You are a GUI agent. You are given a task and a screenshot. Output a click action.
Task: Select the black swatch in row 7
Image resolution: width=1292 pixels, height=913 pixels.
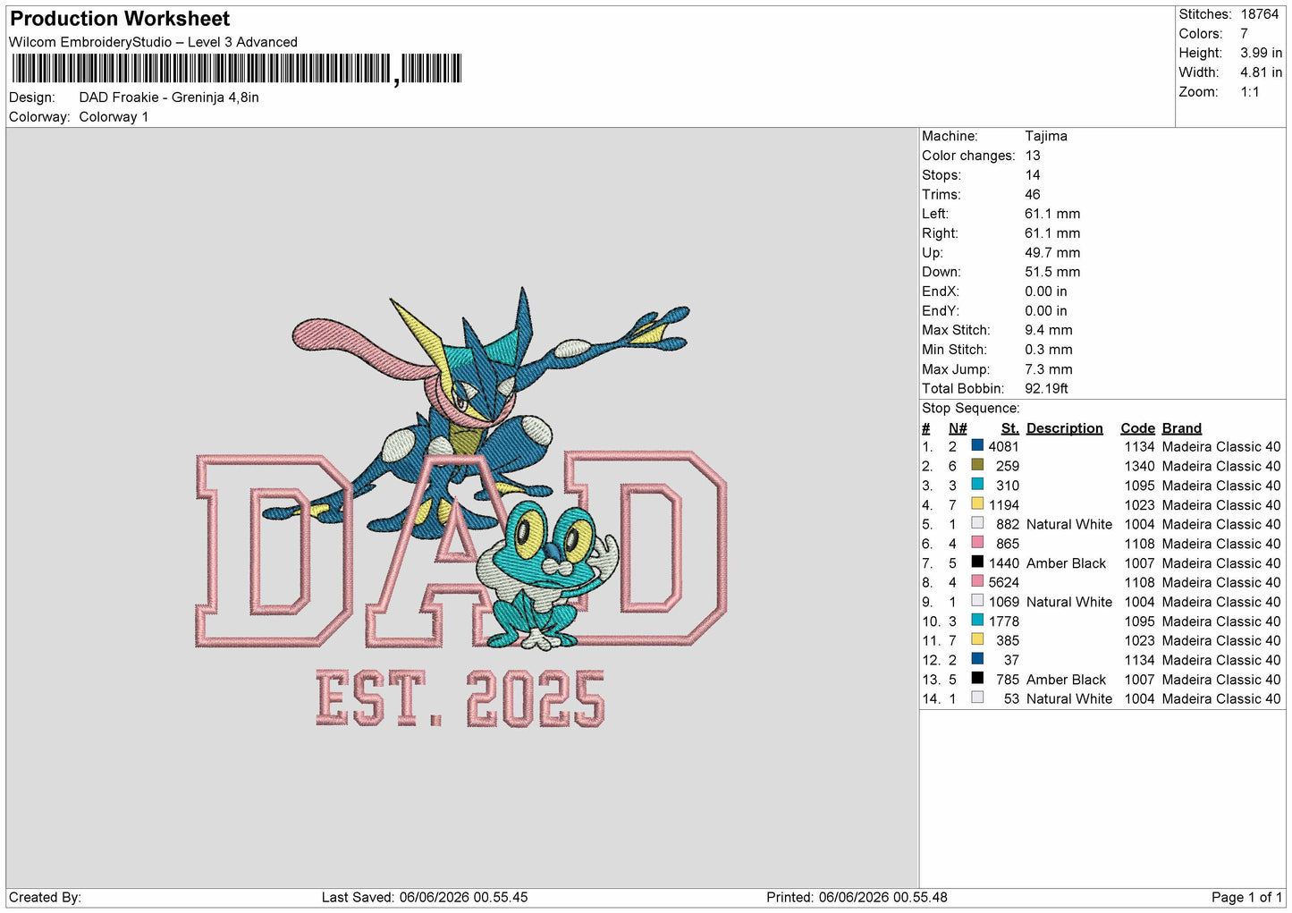(977, 562)
